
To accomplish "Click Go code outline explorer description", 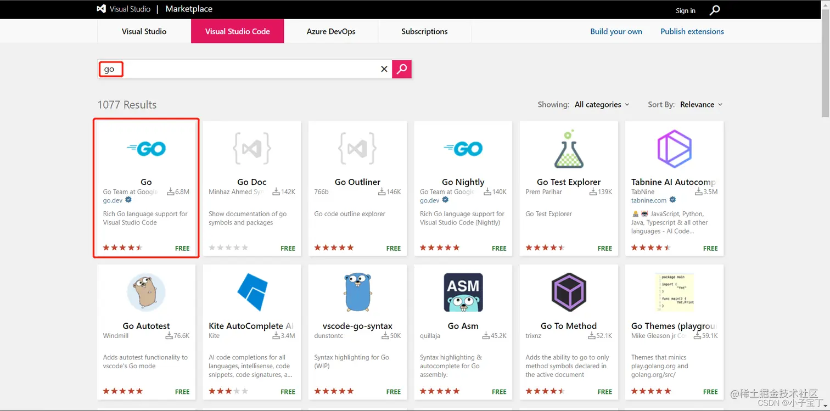I will pos(350,214).
